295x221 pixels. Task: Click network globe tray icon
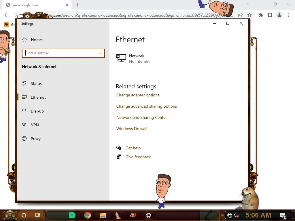[230, 215]
